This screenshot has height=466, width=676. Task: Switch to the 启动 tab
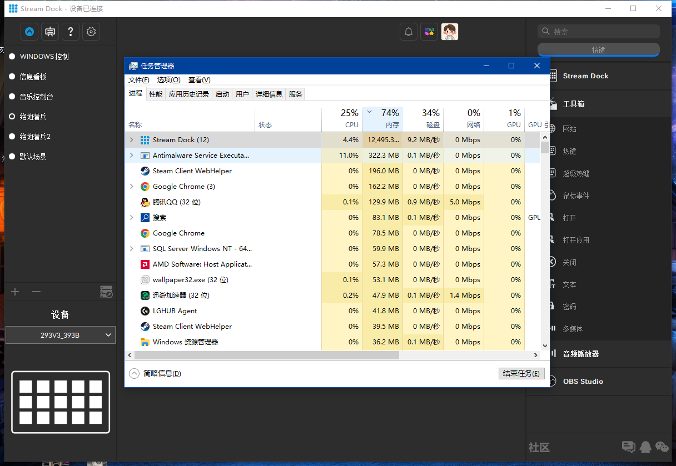[222, 94]
